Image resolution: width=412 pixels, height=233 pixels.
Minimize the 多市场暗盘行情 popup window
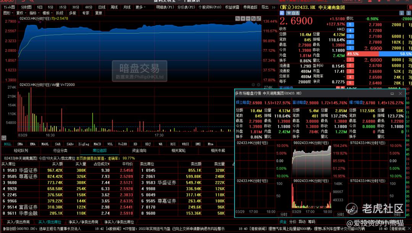coord(392,93)
